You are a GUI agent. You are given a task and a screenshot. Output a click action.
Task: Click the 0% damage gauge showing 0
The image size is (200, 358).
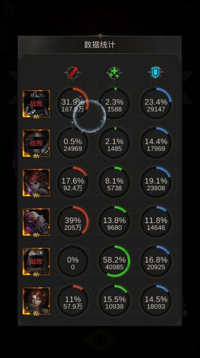point(72,261)
